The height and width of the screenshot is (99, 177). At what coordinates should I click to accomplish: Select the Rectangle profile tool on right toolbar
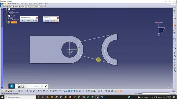coord(175,39)
